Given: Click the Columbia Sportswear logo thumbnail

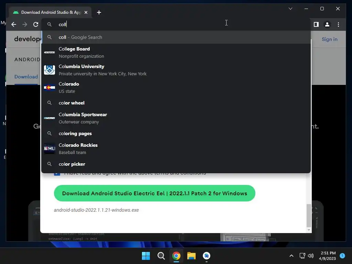Looking at the screenshot, I should (49, 118).
